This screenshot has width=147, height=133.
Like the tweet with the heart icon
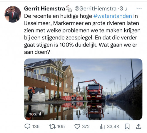point(77,127)
